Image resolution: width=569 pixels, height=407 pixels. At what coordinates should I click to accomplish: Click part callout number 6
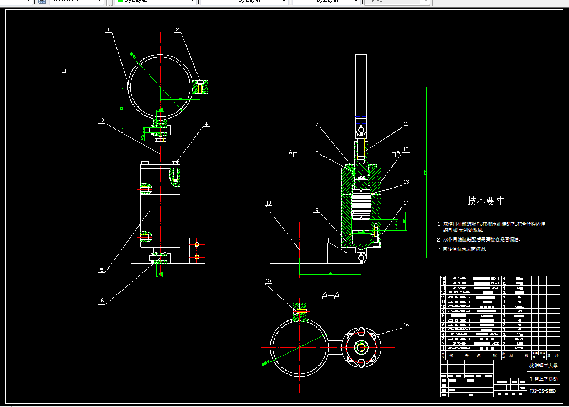(102, 301)
